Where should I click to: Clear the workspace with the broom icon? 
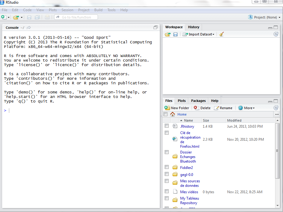(x=221, y=34)
